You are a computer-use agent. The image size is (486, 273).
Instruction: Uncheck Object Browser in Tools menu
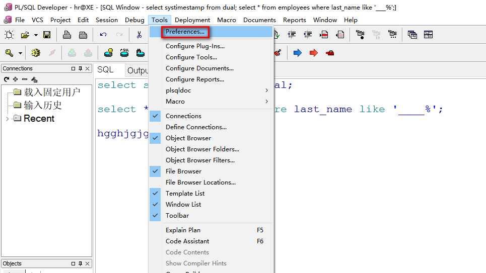(211, 138)
